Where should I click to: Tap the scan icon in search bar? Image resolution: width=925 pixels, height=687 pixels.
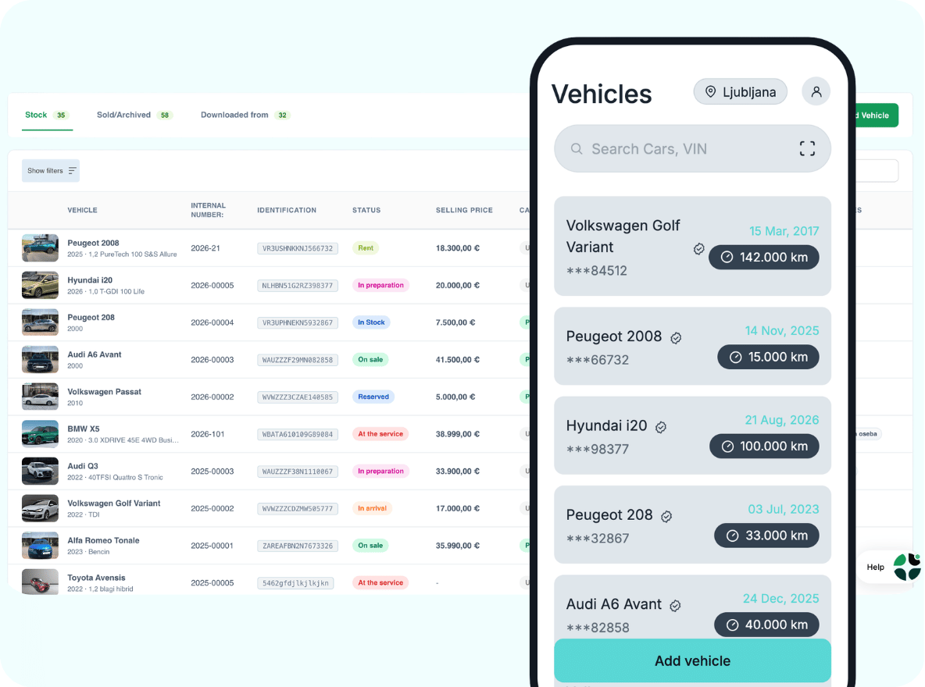pyautogui.click(x=807, y=148)
